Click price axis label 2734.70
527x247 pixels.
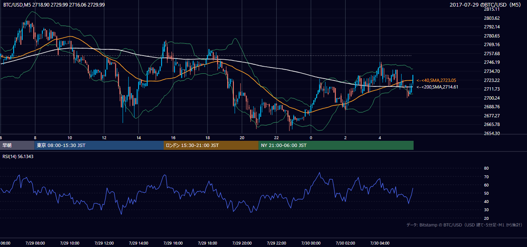click(492, 71)
